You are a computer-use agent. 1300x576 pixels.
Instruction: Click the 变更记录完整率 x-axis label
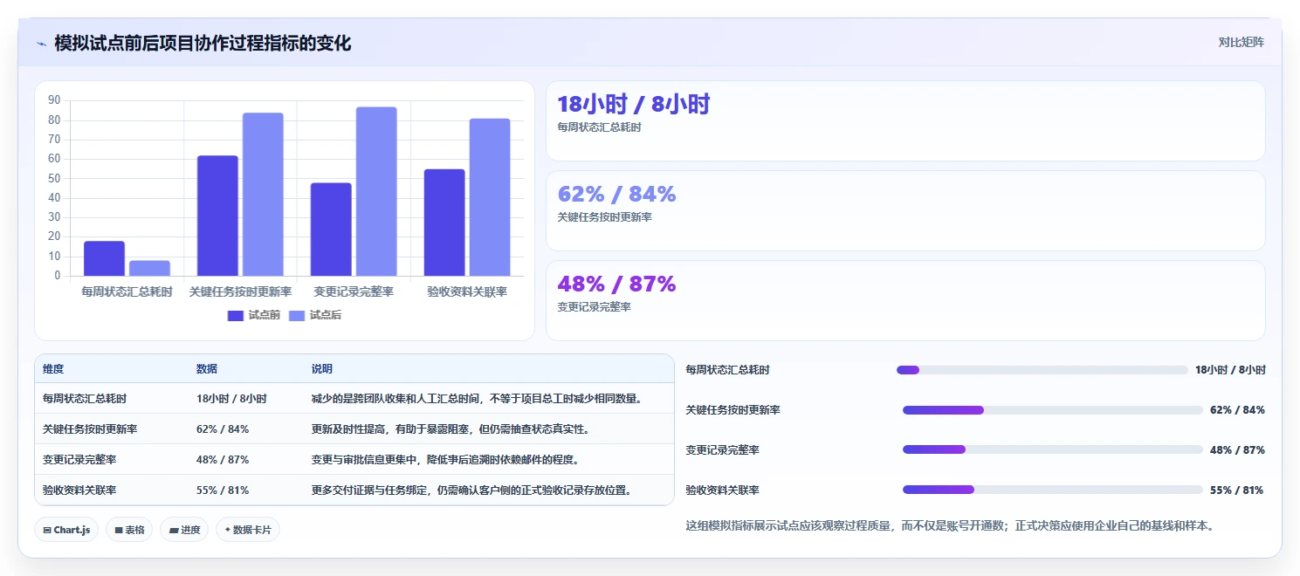pos(354,291)
